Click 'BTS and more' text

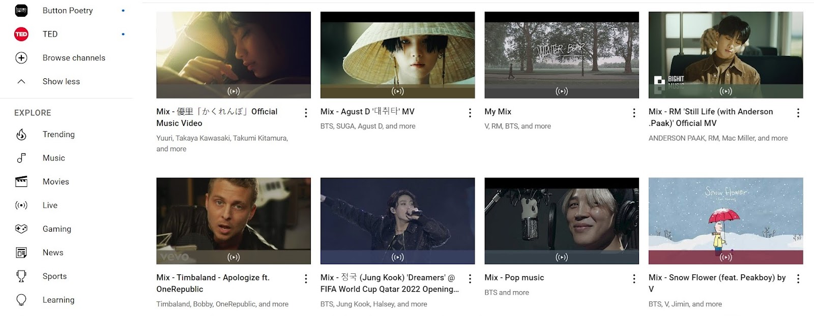[x=507, y=292]
